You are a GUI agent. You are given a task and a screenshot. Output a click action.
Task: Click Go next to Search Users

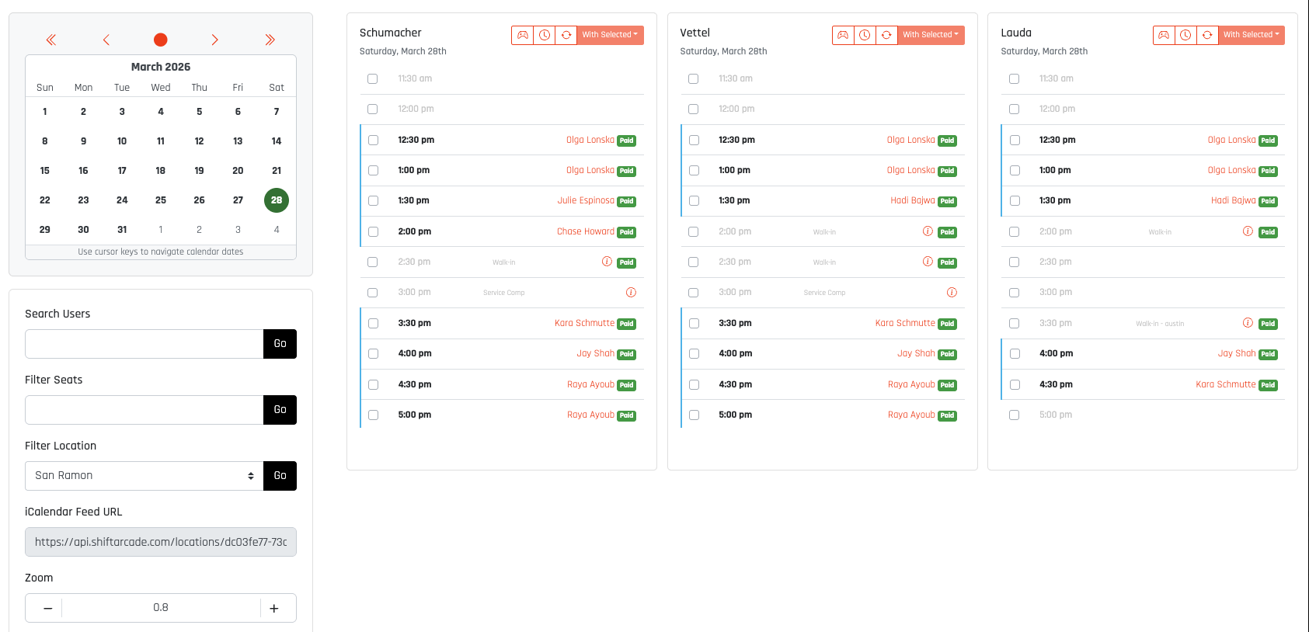[280, 344]
